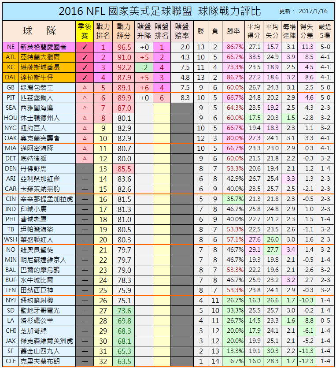Click points allowed 30.3 in SF row
The image size is (336, 368).
pyautogui.click(x=273, y=351)
